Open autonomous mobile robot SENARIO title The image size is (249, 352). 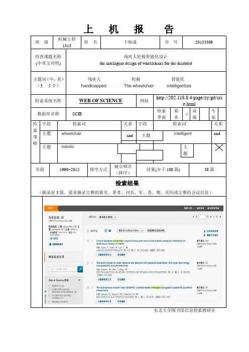(x=144, y=289)
